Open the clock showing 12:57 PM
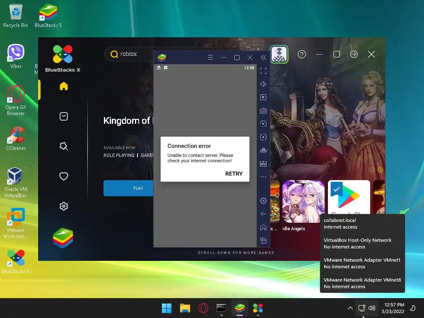This screenshot has height=318, width=424. tap(393, 308)
